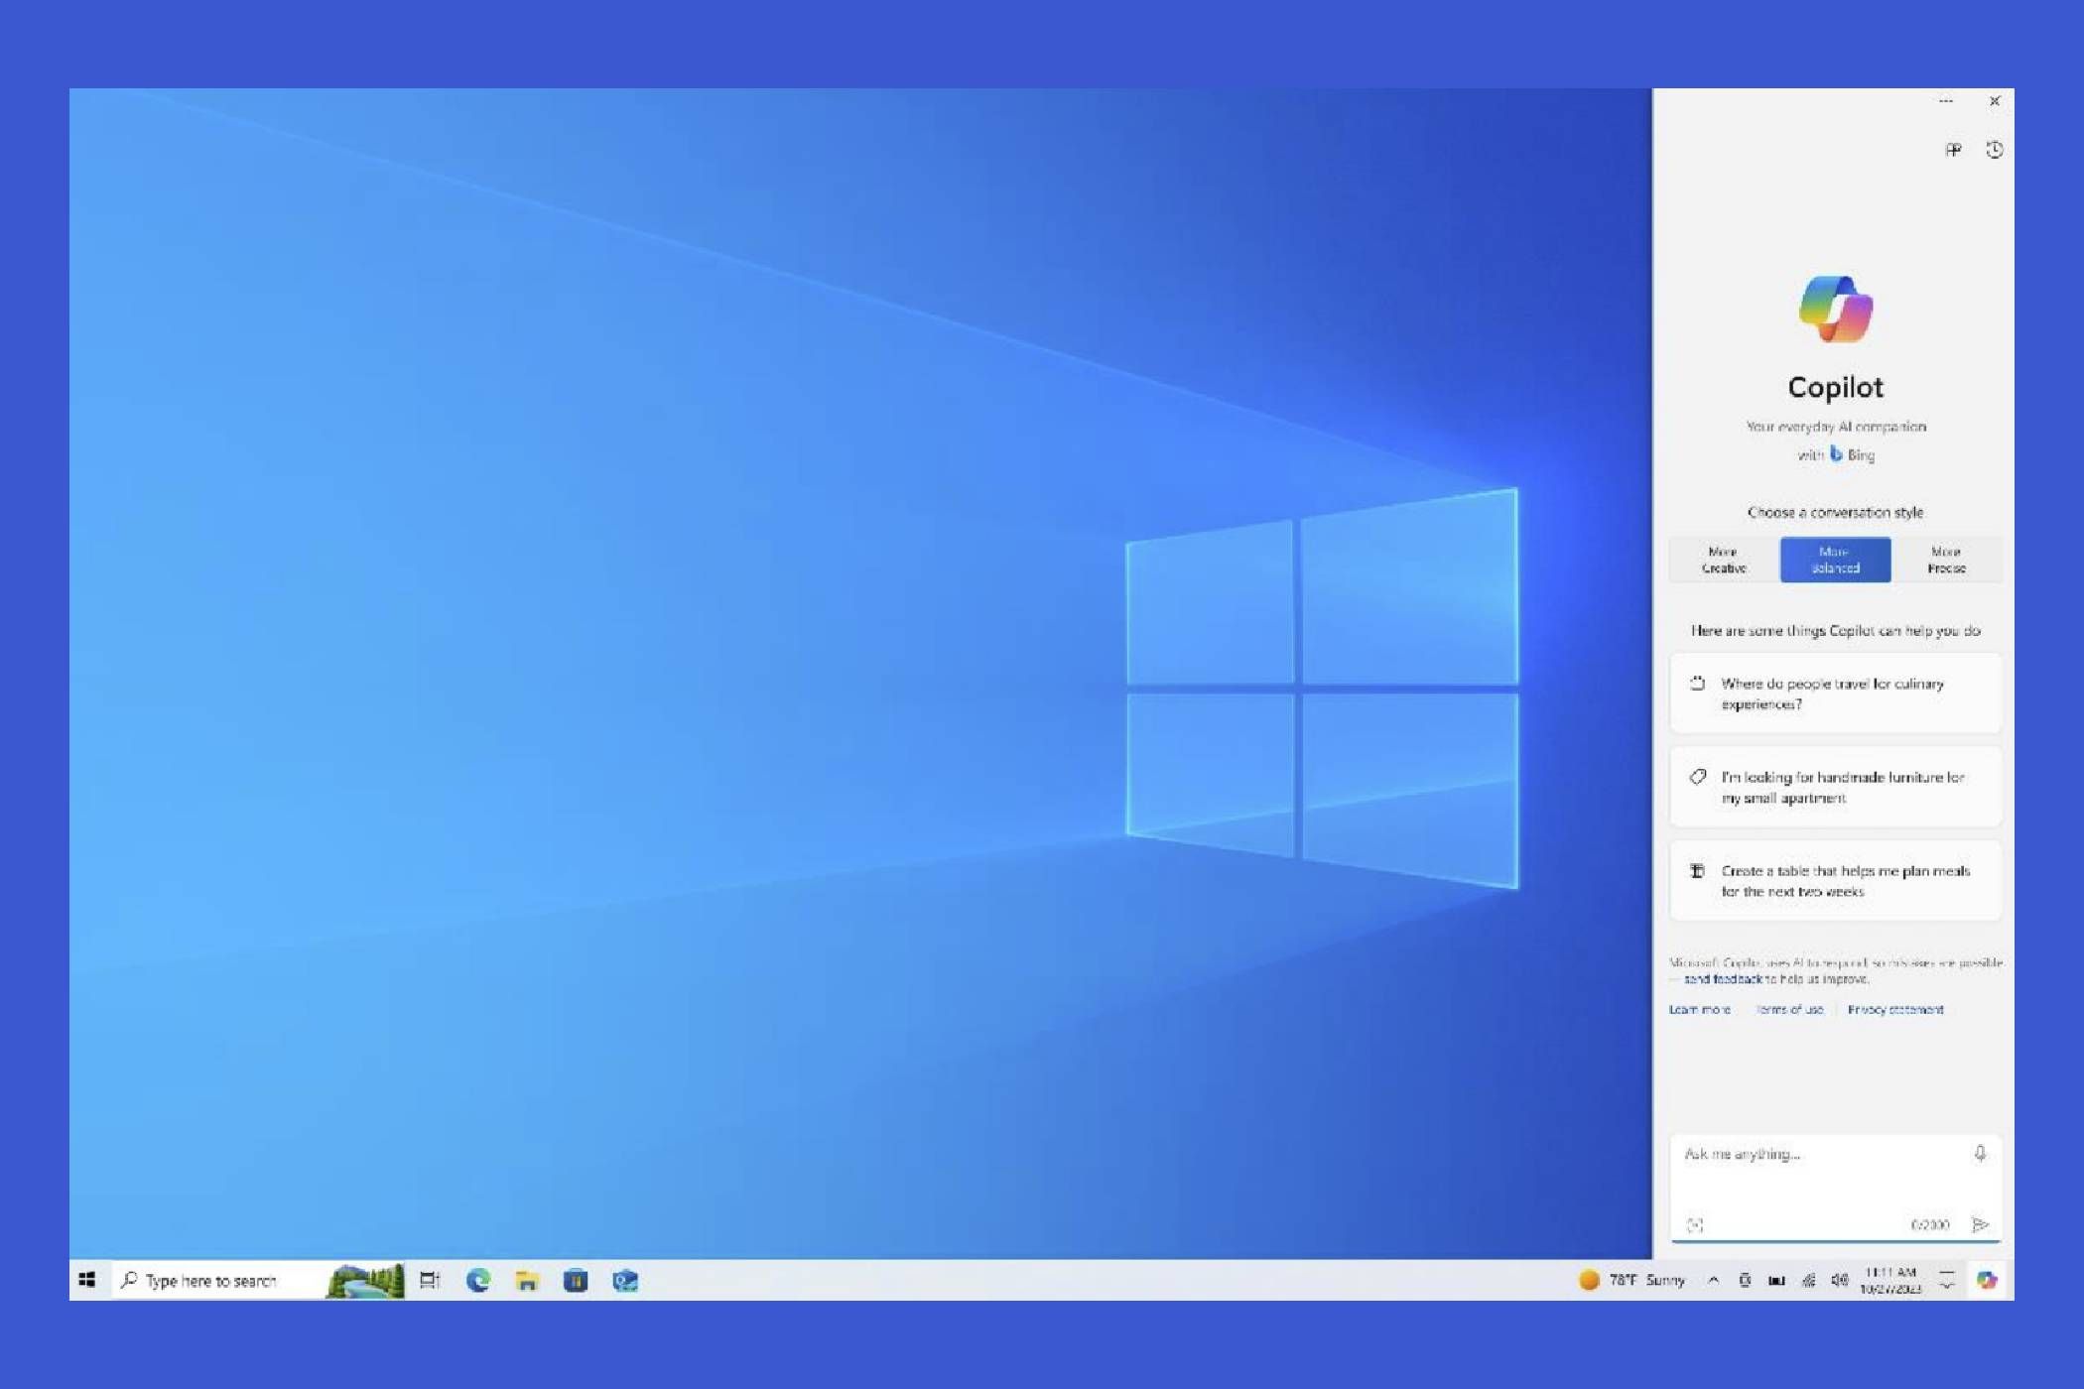Open chat history clock icon
The width and height of the screenshot is (2084, 1389).
tap(1994, 150)
